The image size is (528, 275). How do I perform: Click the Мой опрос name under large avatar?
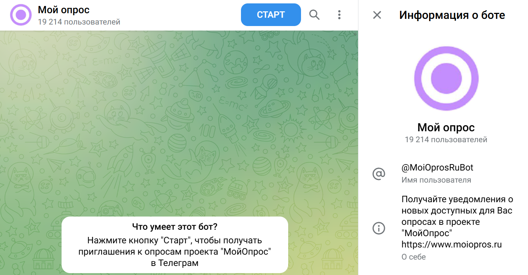(x=446, y=127)
